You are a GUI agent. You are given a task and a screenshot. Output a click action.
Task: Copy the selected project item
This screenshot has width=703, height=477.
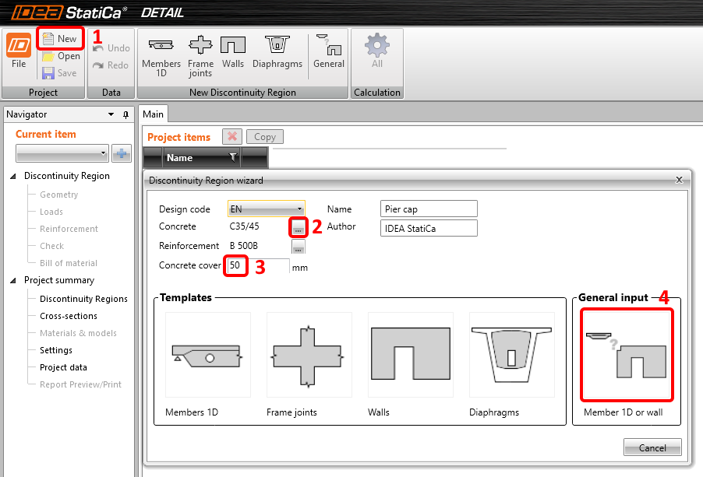pyautogui.click(x=264, y=136)
